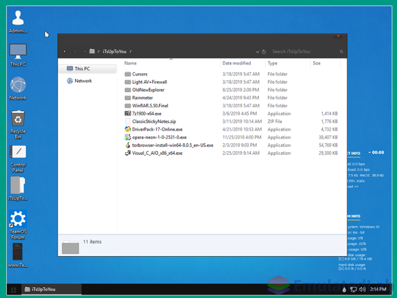Select the OldNewExplorer folder name

(148, 90)
